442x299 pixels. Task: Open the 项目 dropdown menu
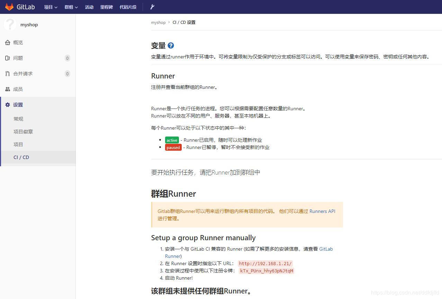click(51, 7)
